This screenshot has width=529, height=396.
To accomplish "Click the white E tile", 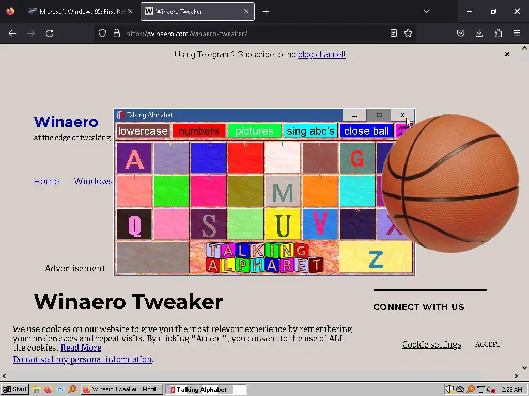I will [x=283, y=158].
